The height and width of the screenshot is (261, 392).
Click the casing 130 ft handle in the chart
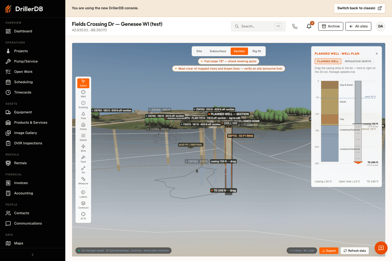click(358, 124)
